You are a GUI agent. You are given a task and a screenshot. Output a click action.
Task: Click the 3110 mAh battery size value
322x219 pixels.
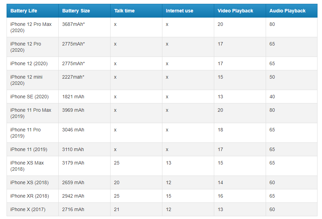pyautogui.click(x=73, y=149)
